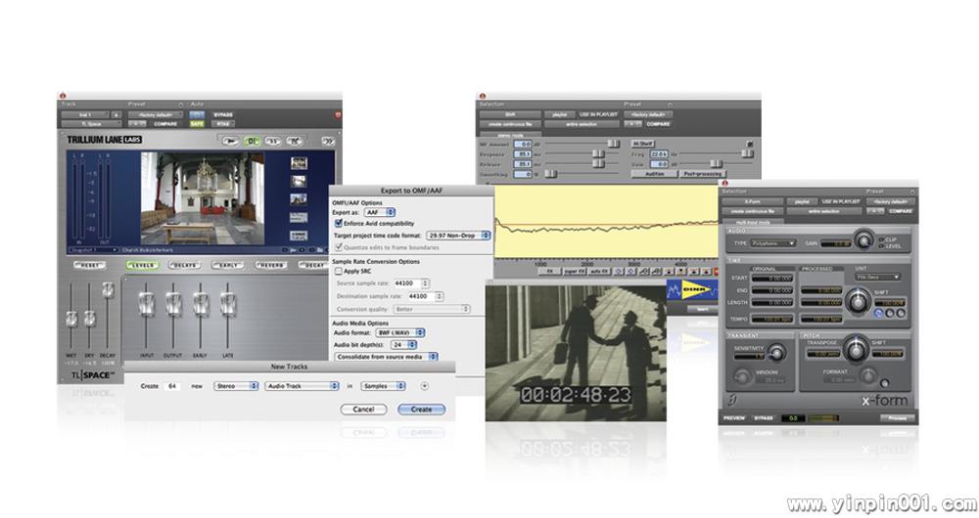Switch to the REVERB tab
Viewport: 979px width, 518px height.
click(271, 265)
